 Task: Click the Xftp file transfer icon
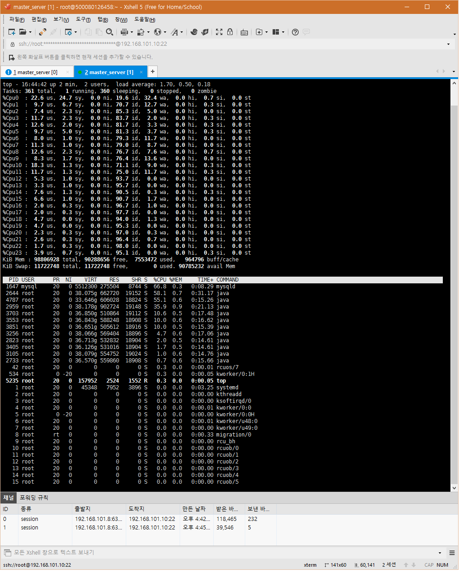pos(205,32)
